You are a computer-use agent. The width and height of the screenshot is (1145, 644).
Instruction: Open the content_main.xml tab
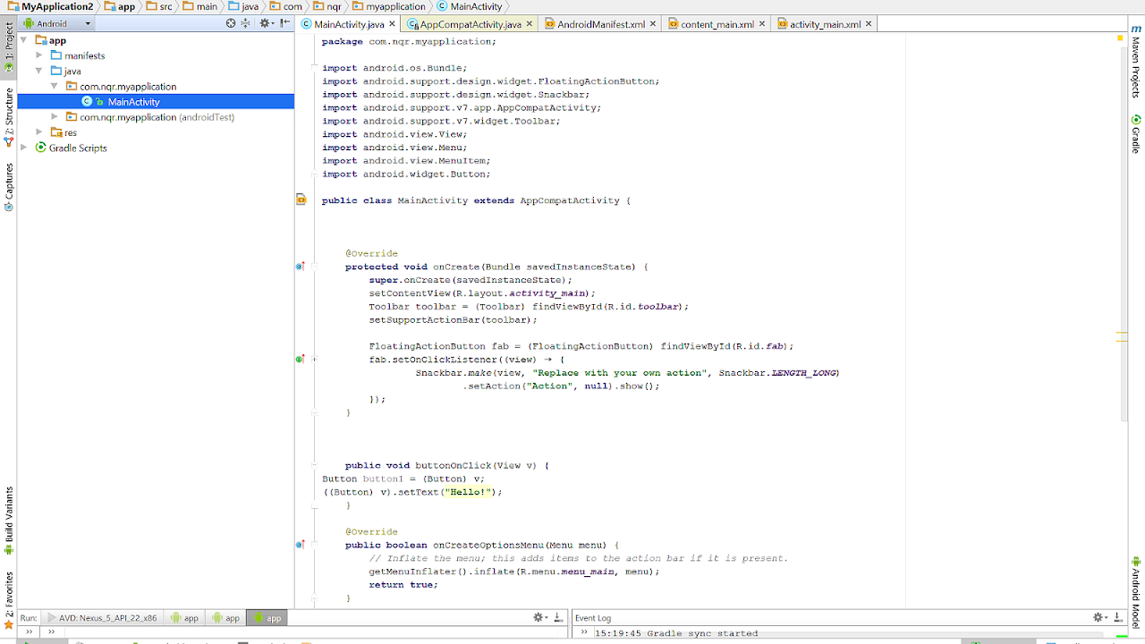(717, 24)
